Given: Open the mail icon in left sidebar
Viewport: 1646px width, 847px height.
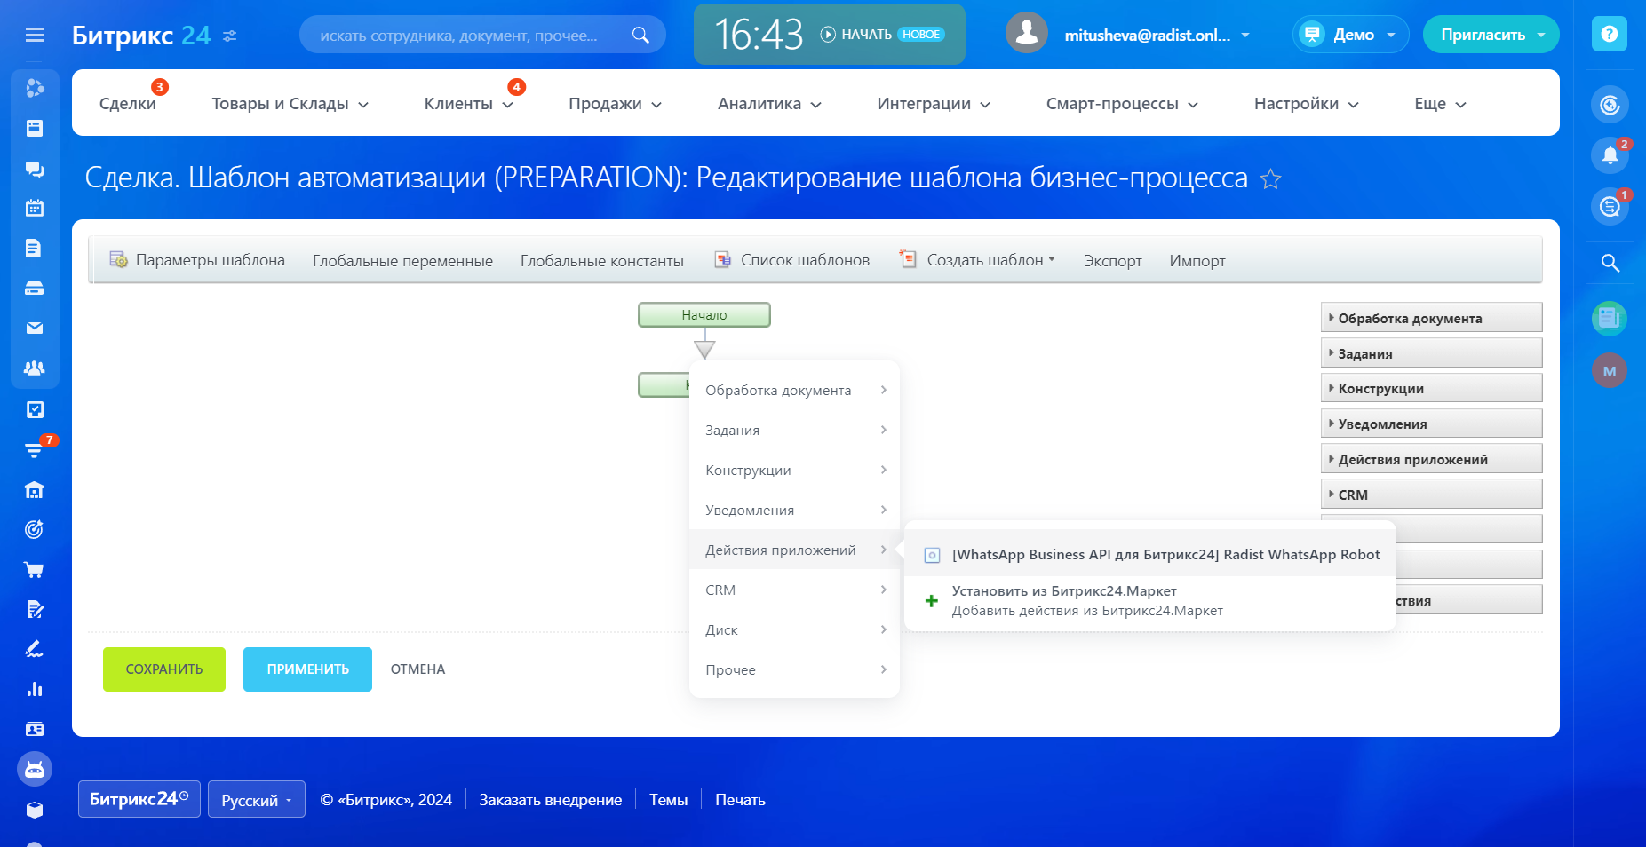Looking at the screenshot, I should click(35, 329).
